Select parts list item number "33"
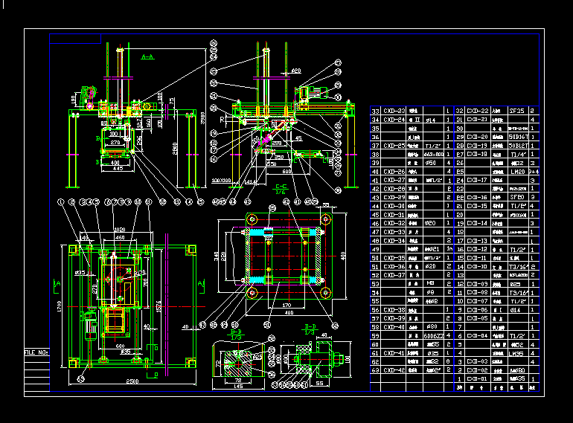Viewport: 573px width, 423px height. pos(375,111)
